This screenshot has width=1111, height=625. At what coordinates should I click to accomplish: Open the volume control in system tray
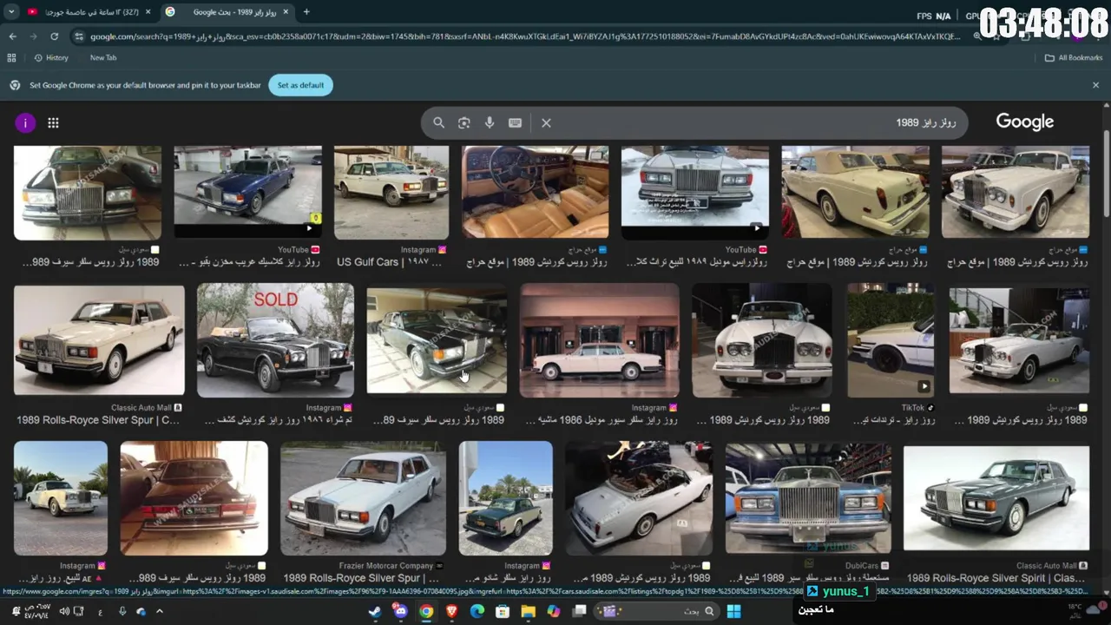tap(65, 611)
